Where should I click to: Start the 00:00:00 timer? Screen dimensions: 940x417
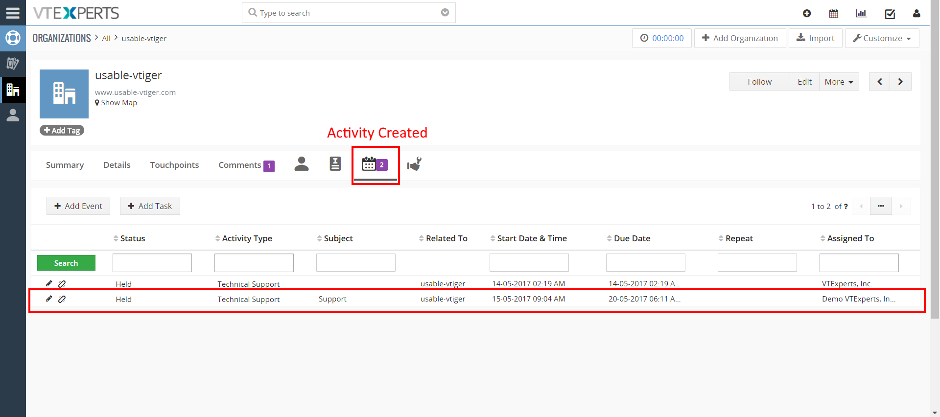[662, 38]
